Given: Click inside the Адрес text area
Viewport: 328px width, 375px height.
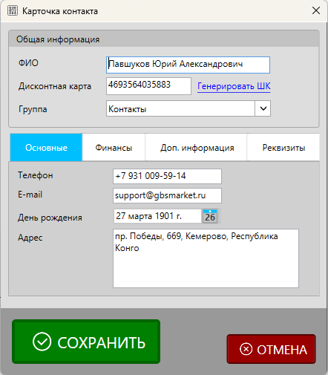Looking at the screenshot, I should click(x=206, y=258).
